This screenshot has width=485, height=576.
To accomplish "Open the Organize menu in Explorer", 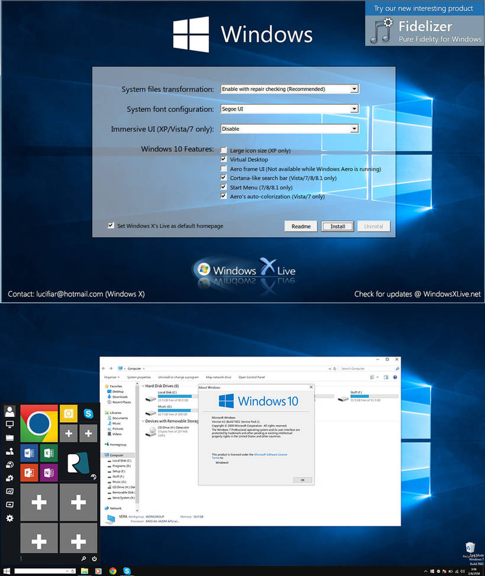I will 111,377.
